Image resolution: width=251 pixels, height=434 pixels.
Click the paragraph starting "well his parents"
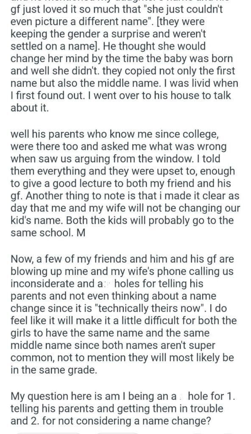(125, 183)
